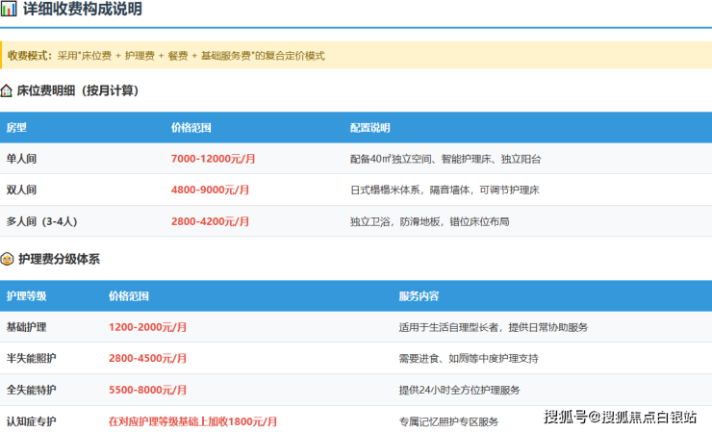Click the 2800-4200元/月 price text
This screenshot has width=712, height=432.
point(211,221)
